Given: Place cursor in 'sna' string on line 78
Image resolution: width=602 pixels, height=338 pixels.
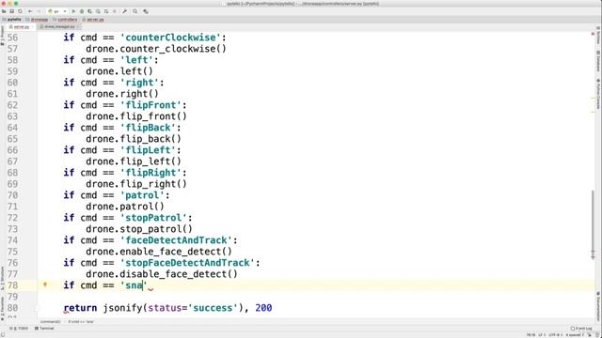Looking at the screenshot, I should [134, 285].
